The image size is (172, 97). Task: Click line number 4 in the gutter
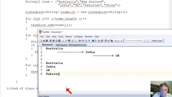[x=41, y=59]
